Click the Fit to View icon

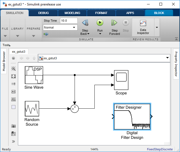point(13,76)
